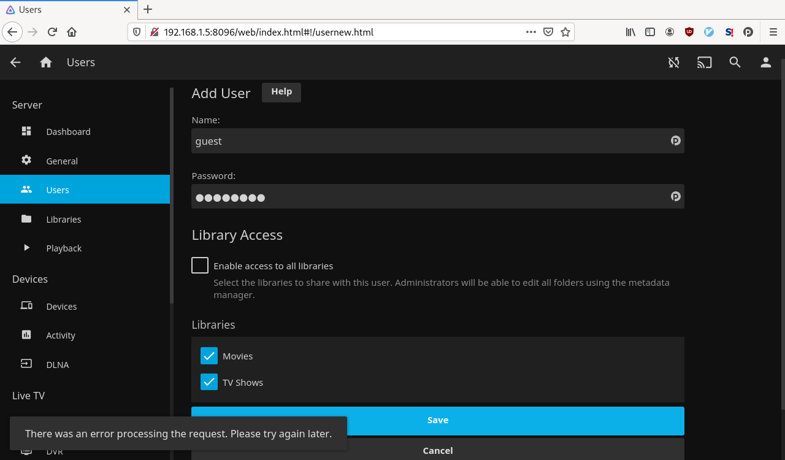Select Libraries in the Server sidebar
The width and height of the screenshot is (785, 460).
pos(63,219)
